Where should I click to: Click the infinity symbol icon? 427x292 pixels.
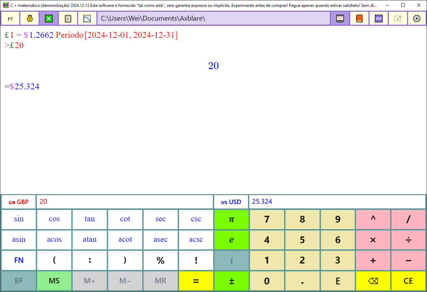379,19
